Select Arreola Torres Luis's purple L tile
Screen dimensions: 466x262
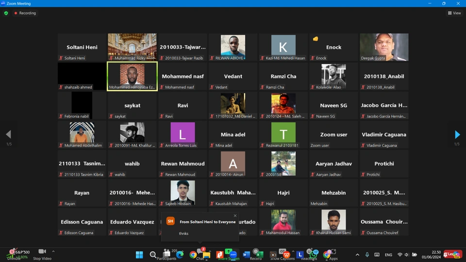(183, 134)
